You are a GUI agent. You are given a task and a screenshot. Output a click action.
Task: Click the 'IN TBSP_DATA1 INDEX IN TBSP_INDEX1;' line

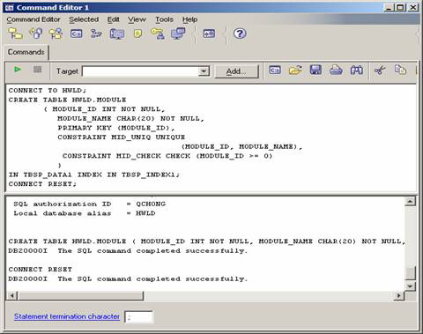pyautogui.click(x=94, y=174)
